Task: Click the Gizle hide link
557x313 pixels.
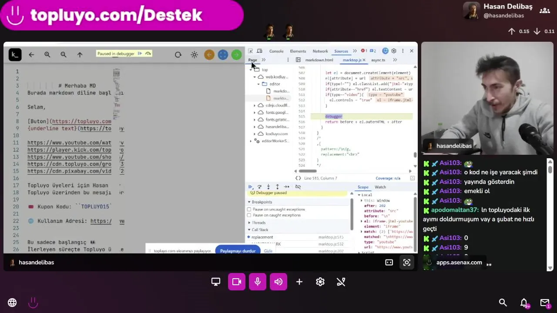Action: click(268, 251)
